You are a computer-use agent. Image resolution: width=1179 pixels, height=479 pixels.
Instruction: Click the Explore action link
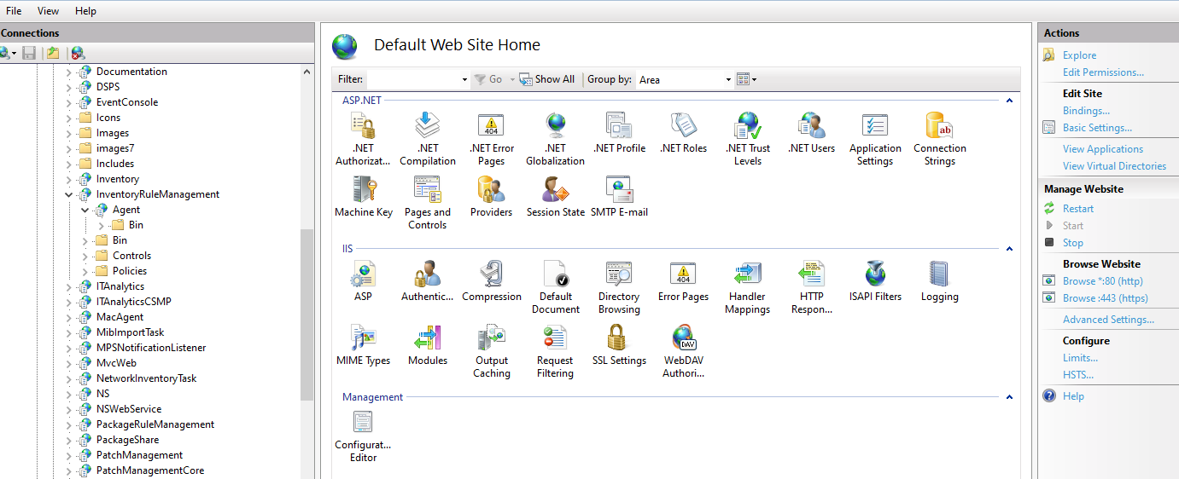tap(1079, 55)
